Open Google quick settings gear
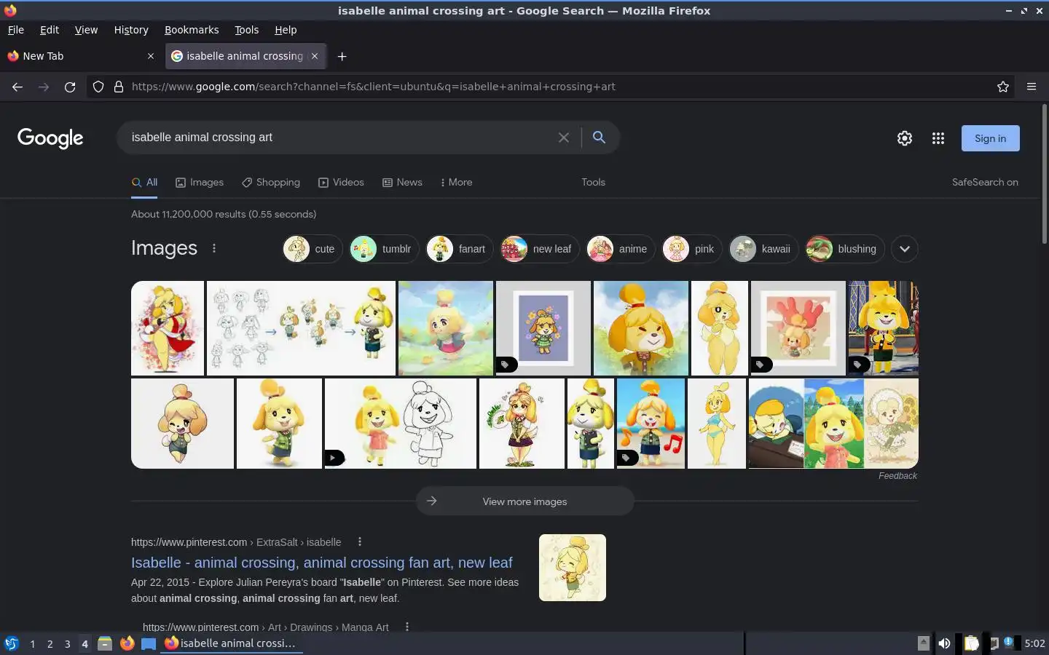This screenshot has width=1049, height=655. pos(905,138)
